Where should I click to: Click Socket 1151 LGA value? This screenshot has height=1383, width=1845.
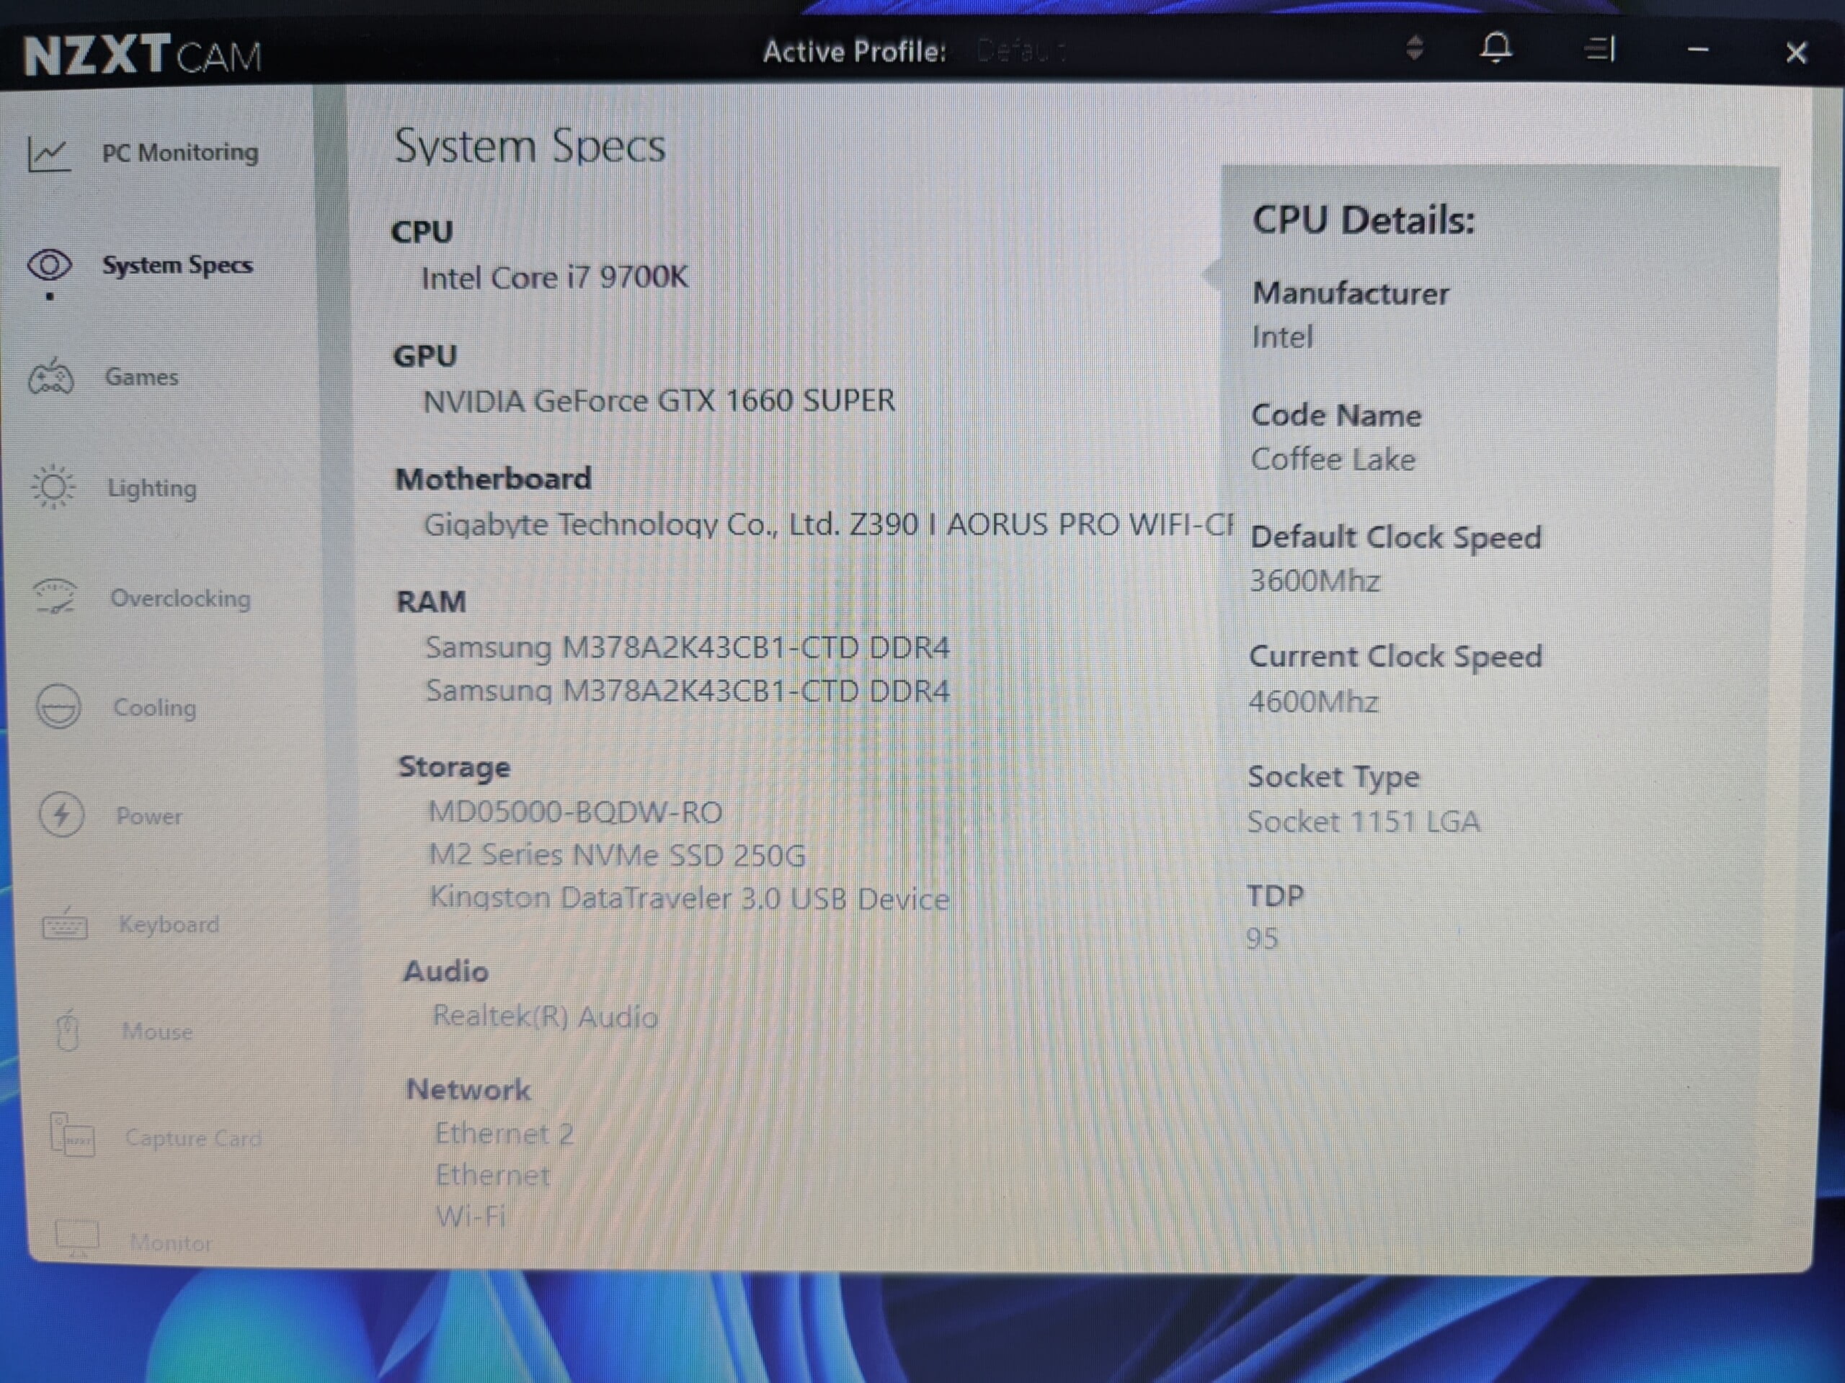click(1364, 822)
